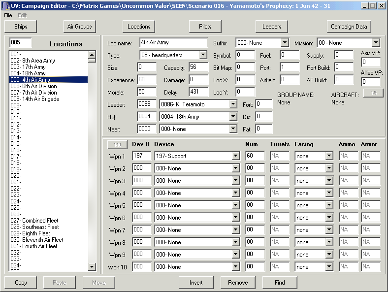The height and width of the screenshot is (292, 388).
Task: Expand the Leader K. Teramoto dropdown
Action: coord(233,104)
